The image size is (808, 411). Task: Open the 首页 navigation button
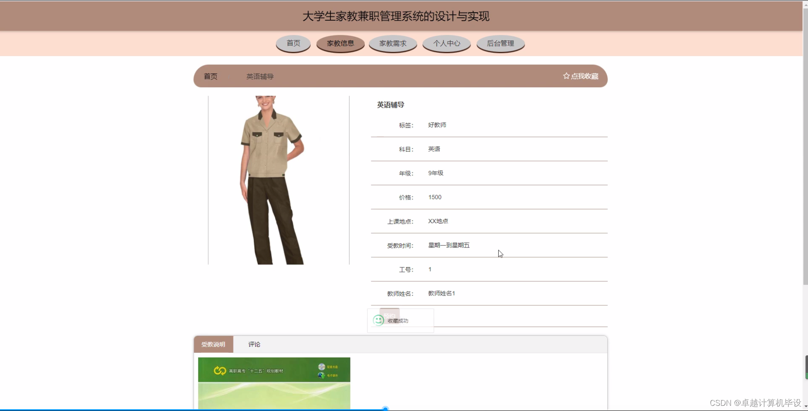[293, 43]
